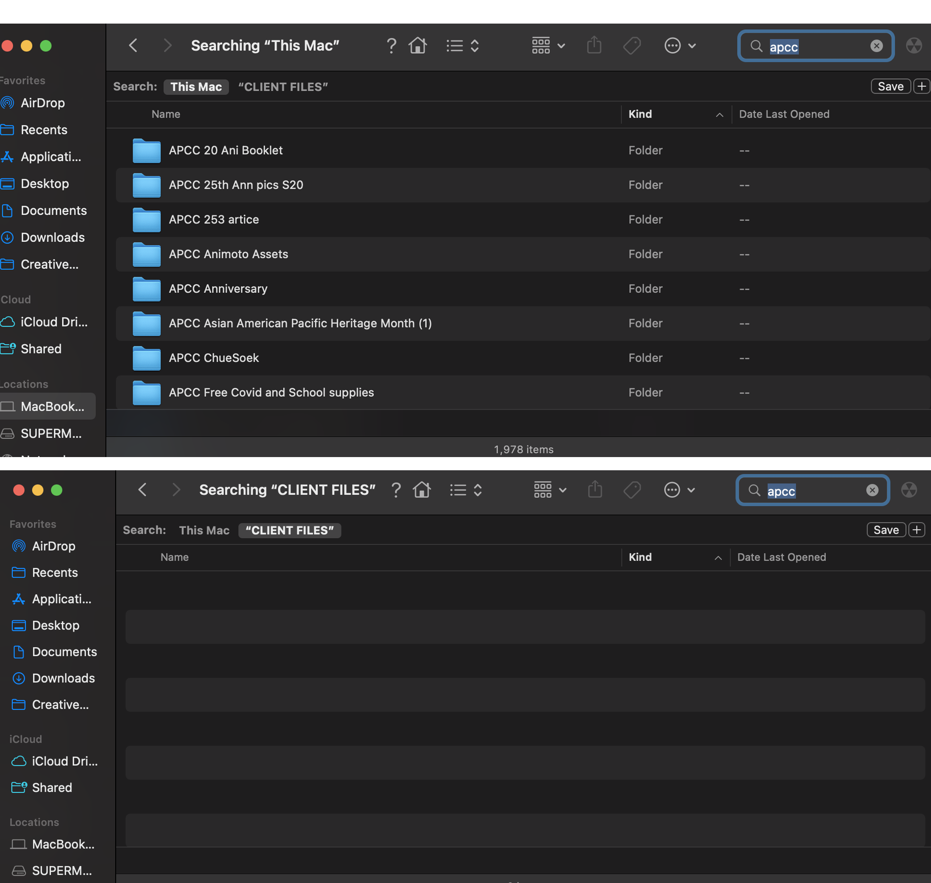
Task: Click the home icon in top Finder toolbar
Action: pos(418,46)
